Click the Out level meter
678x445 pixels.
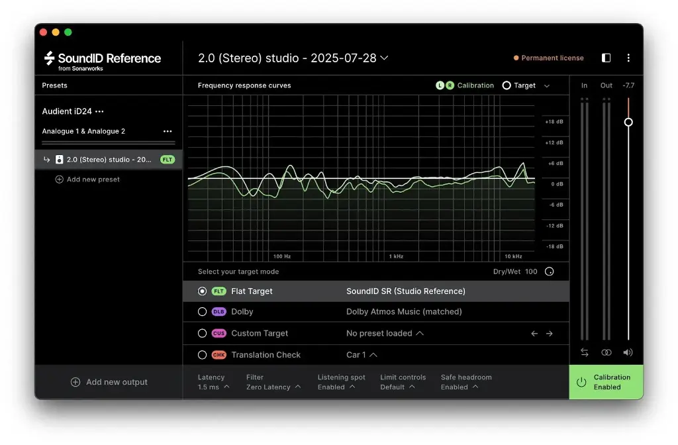(x=606, y=219)
